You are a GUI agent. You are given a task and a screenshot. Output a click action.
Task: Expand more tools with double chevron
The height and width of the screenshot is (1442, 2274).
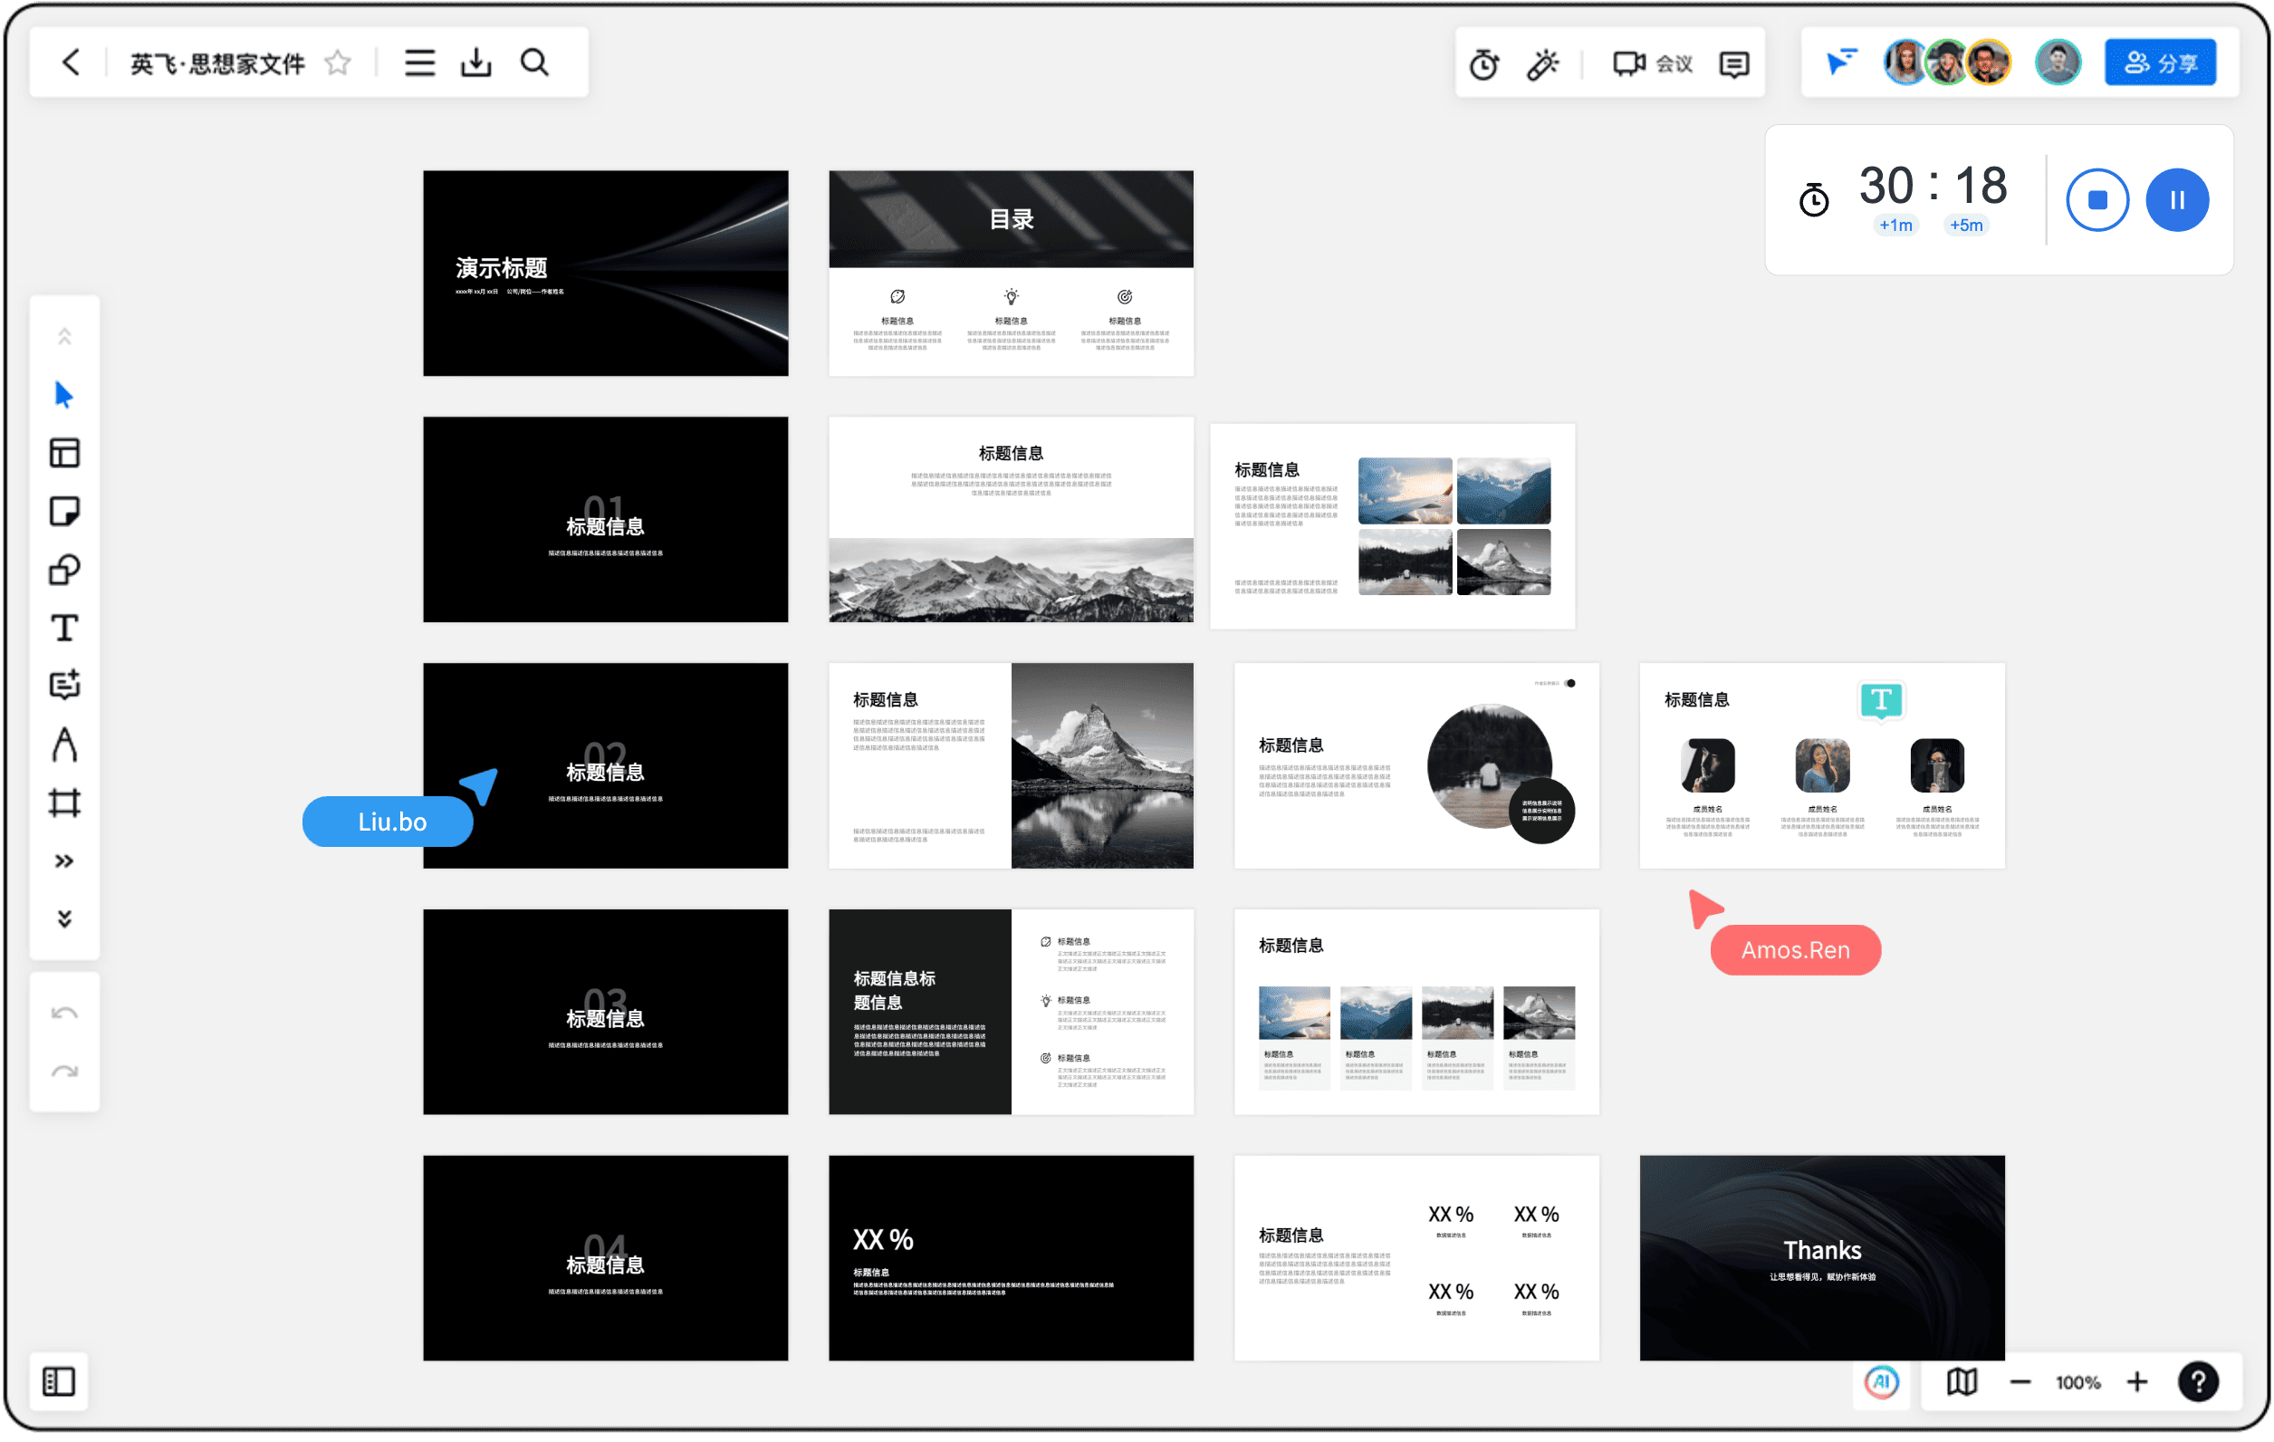click(64, 861)
